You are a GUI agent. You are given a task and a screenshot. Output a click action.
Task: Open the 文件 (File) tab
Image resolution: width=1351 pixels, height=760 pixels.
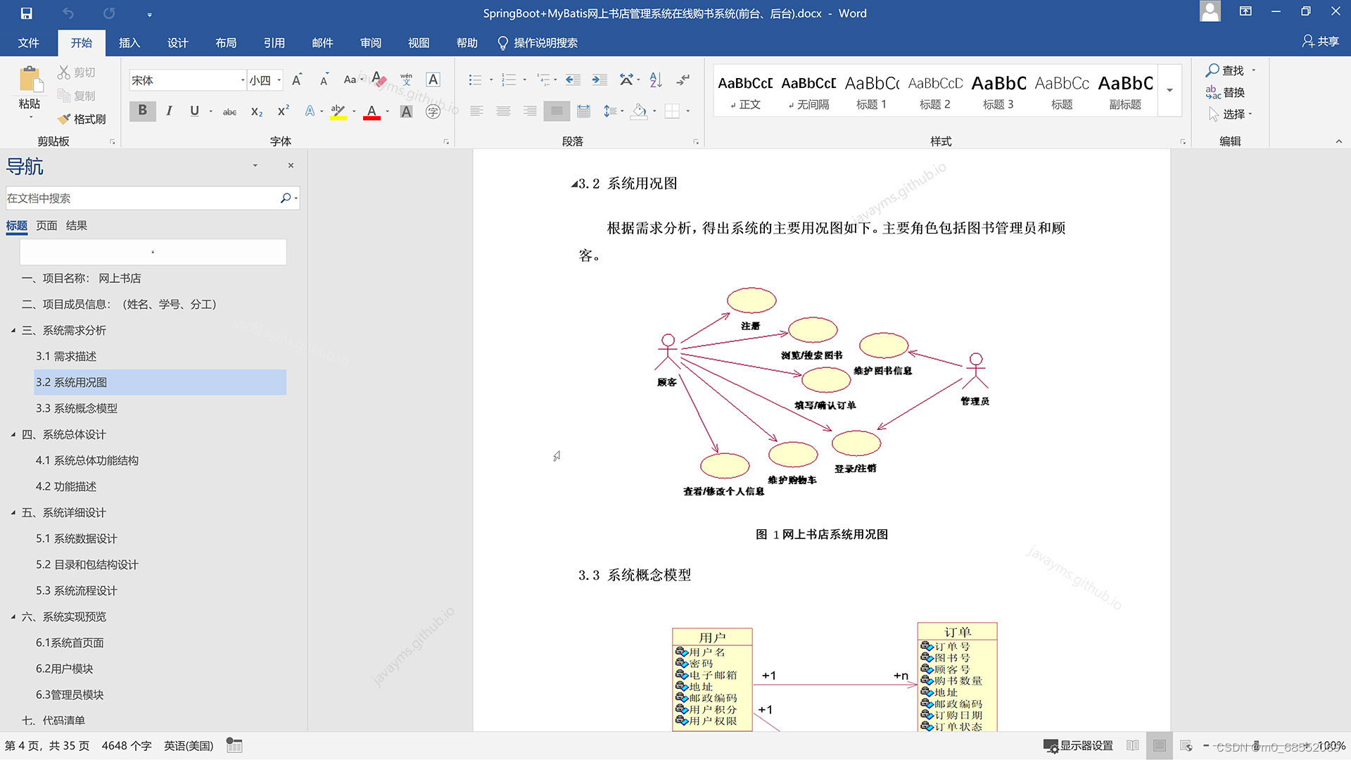point(28,43)
